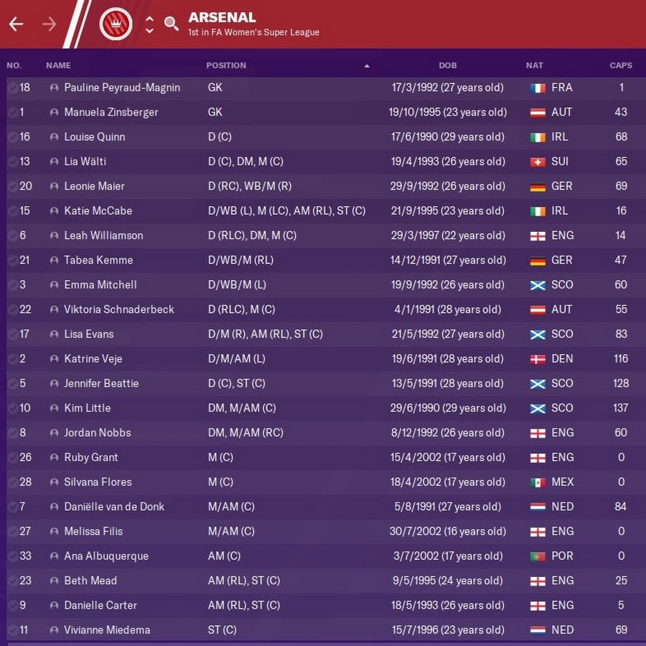Click the Position column sort arrow
The height and width of the screenshot is (646, 646).
coord(367,65)
